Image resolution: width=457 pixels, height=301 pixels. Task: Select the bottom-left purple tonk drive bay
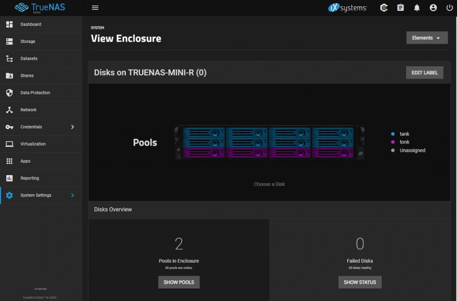(204, 153)
